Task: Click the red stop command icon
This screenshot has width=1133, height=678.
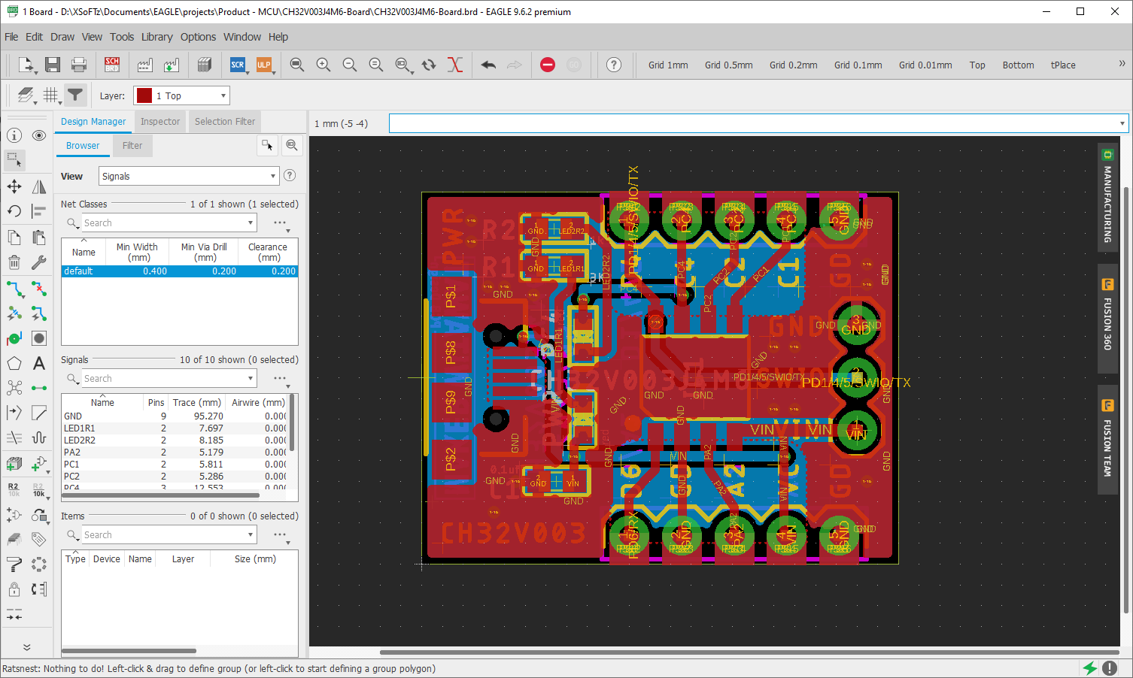Action: click(x=548, y=65)
